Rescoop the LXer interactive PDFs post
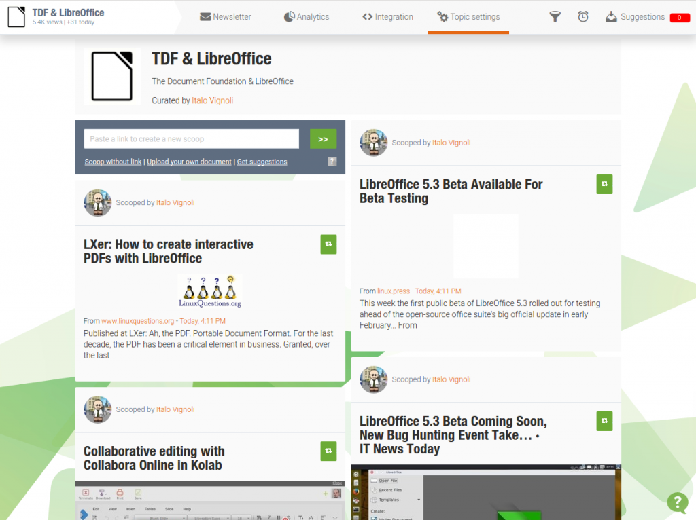 click(328, 244)
